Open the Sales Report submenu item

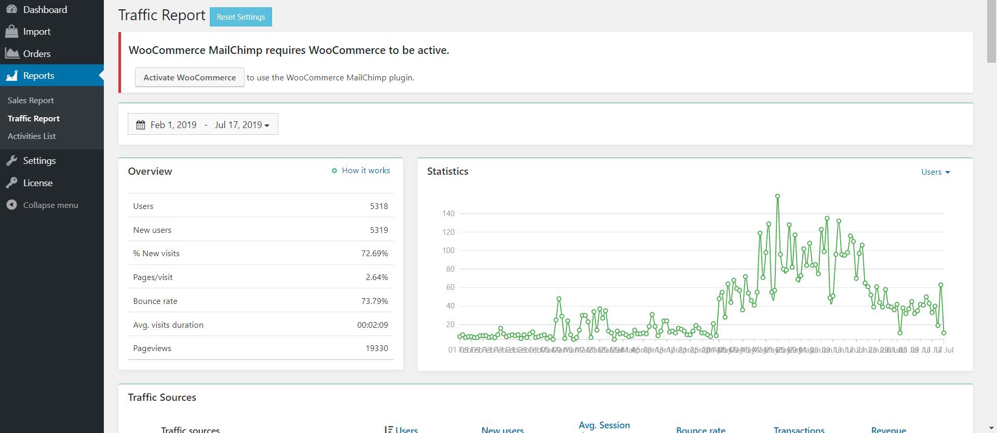point(31,101)
